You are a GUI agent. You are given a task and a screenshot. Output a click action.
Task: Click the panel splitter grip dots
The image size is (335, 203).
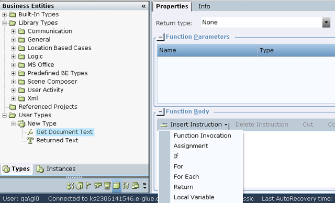point(74,177)
